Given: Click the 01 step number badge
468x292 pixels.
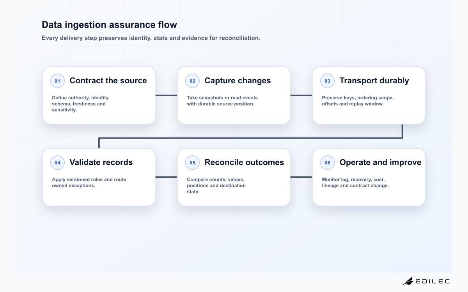Looking at the screenshot, I should tap(57, 81).
